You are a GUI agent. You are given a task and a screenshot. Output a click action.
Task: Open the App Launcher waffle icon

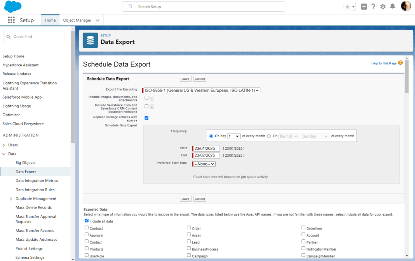tap(11, 20)
